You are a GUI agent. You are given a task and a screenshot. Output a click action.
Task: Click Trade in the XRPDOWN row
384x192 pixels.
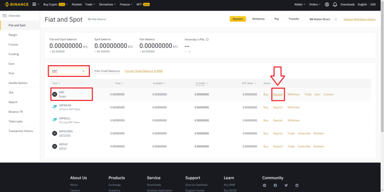[x=291, y=133]
